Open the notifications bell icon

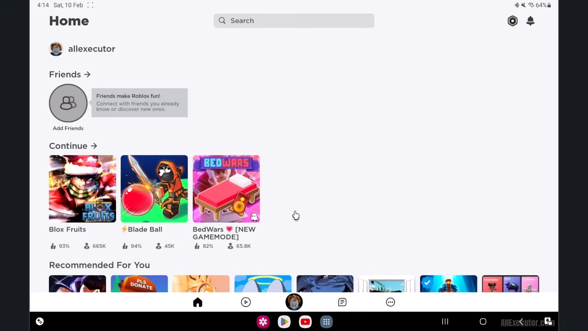pos(530,21)
